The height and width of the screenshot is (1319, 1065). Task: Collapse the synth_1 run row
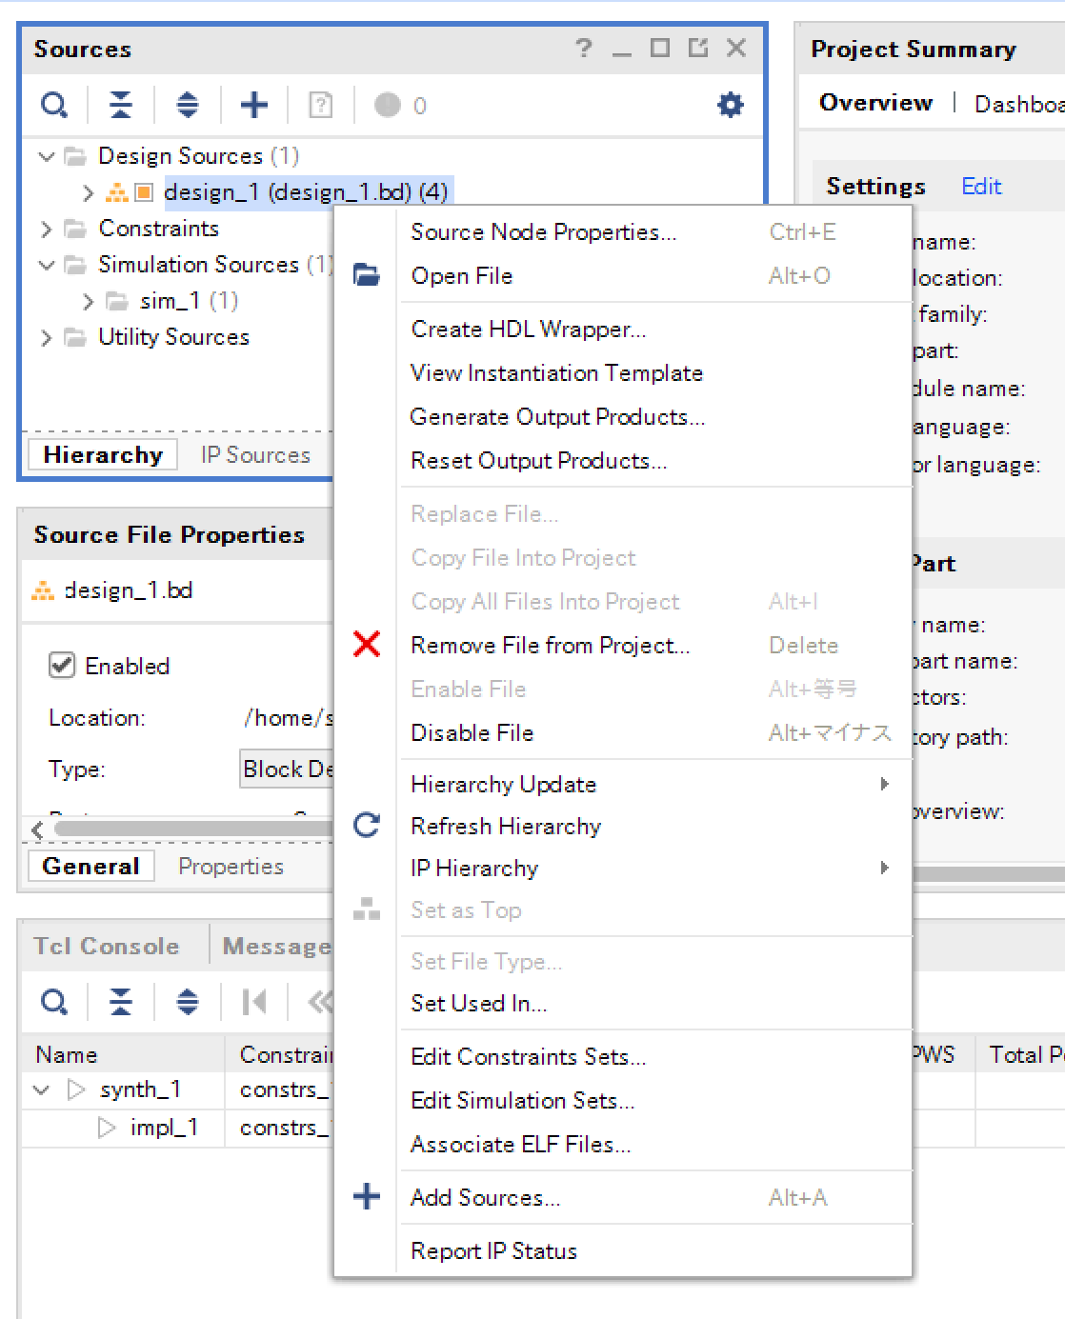click(41, 1089)
